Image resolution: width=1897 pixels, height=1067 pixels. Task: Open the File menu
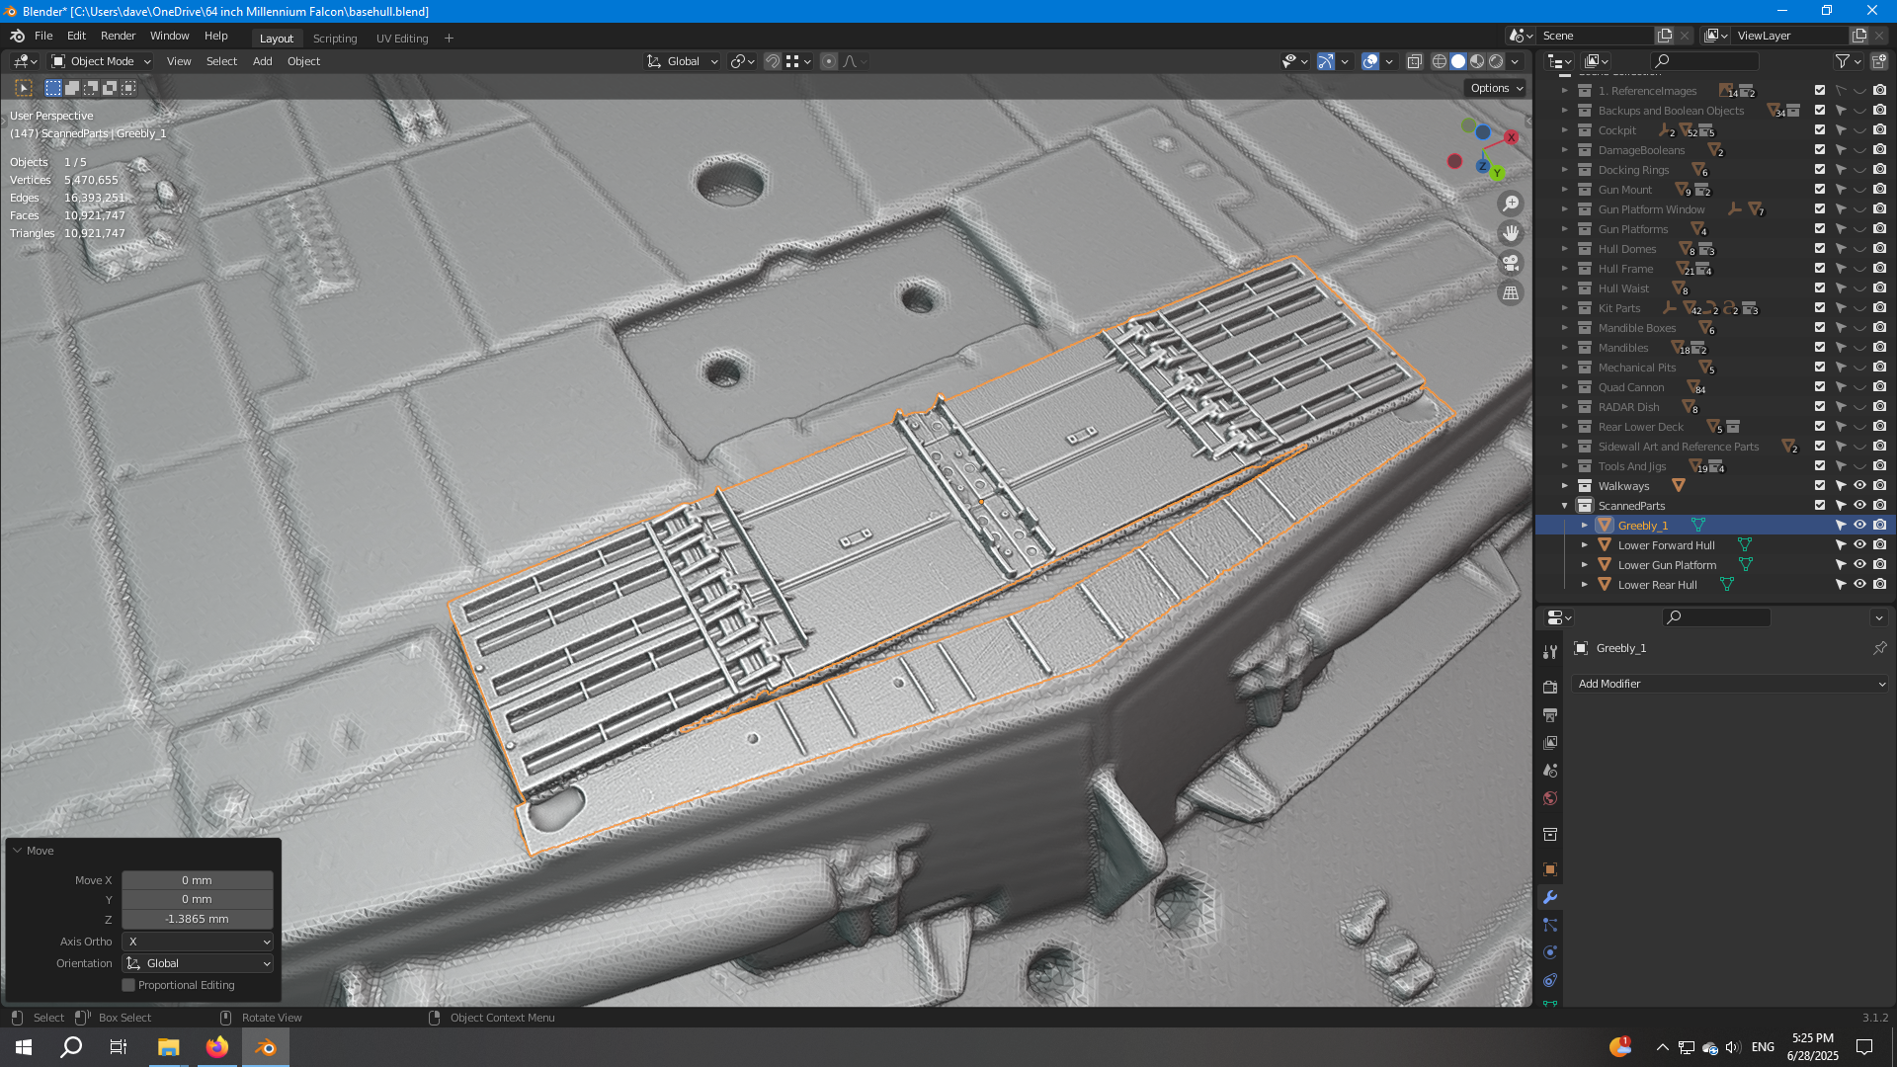(x=43, y=36)
